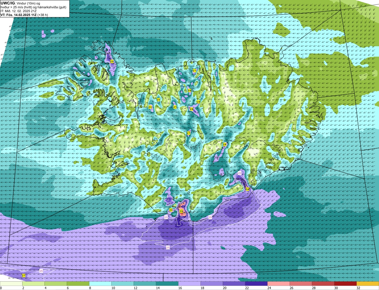Screen dimensions: 379x290
Task: Click the valid time 'VT: Fös. 14.02.2025 11Z (+38 h)'
Action: pos(25,15)
